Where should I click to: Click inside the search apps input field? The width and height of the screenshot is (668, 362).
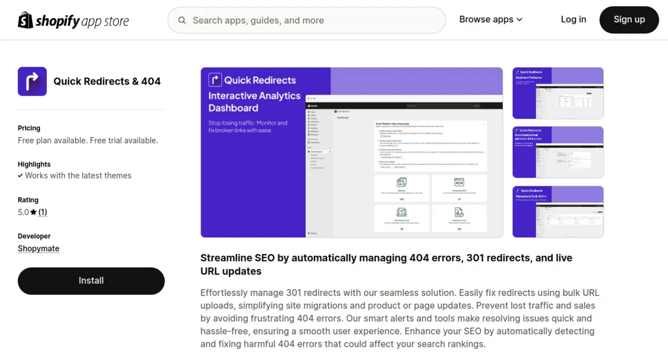[306, 20]
